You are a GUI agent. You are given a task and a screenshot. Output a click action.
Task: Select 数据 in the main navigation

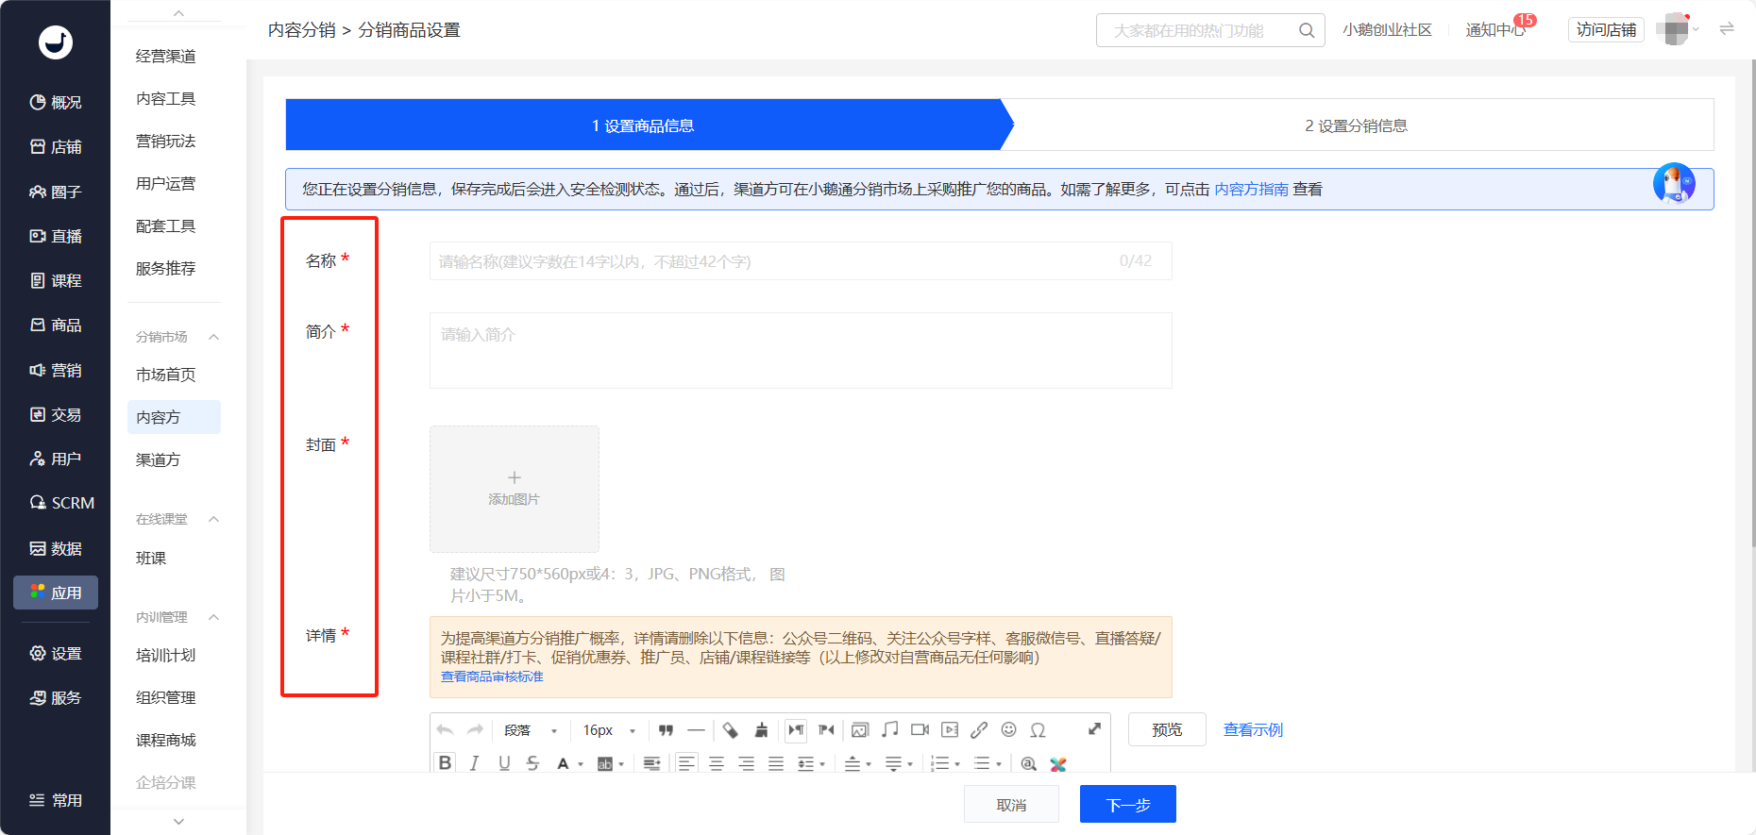click(56, 548)
